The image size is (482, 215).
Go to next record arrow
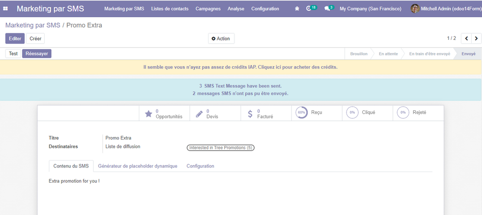click(476, 38)
